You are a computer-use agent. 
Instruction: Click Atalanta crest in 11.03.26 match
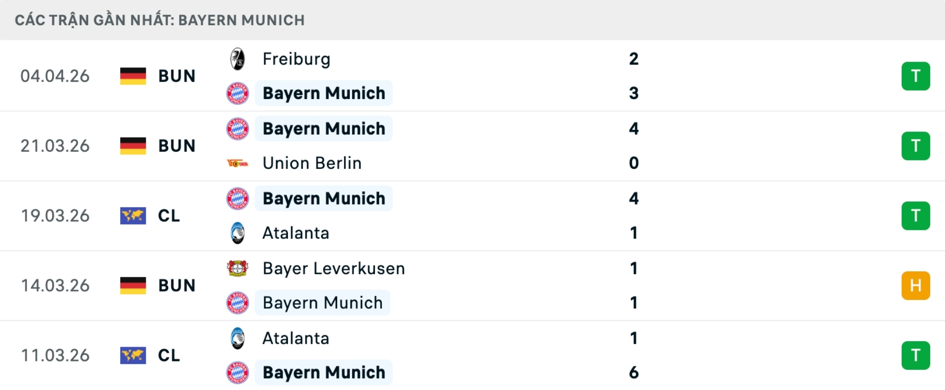tap(238, 338)
